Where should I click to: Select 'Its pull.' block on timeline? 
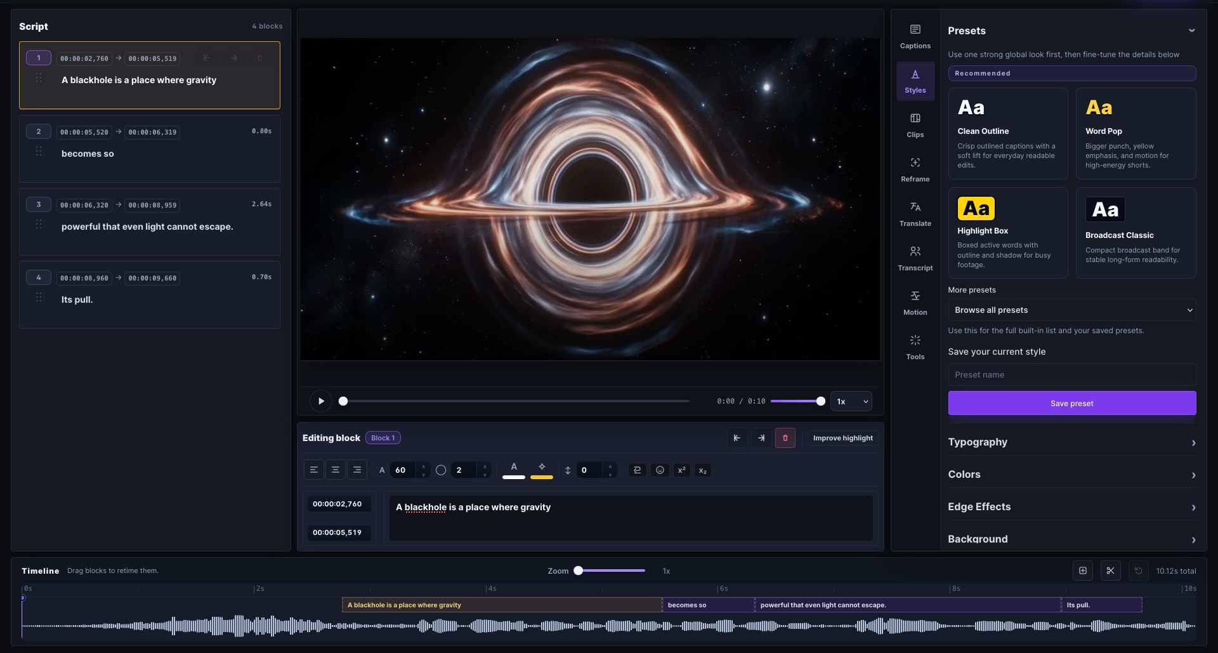1102,605
